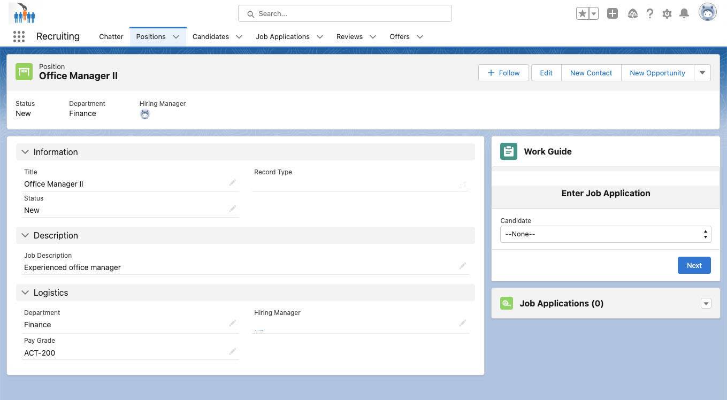The width and height of the screenshot is (727, 400).
Task: Click the Follow button
Action: 503,73
